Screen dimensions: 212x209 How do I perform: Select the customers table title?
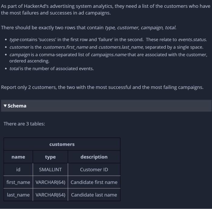coord(62,144)
